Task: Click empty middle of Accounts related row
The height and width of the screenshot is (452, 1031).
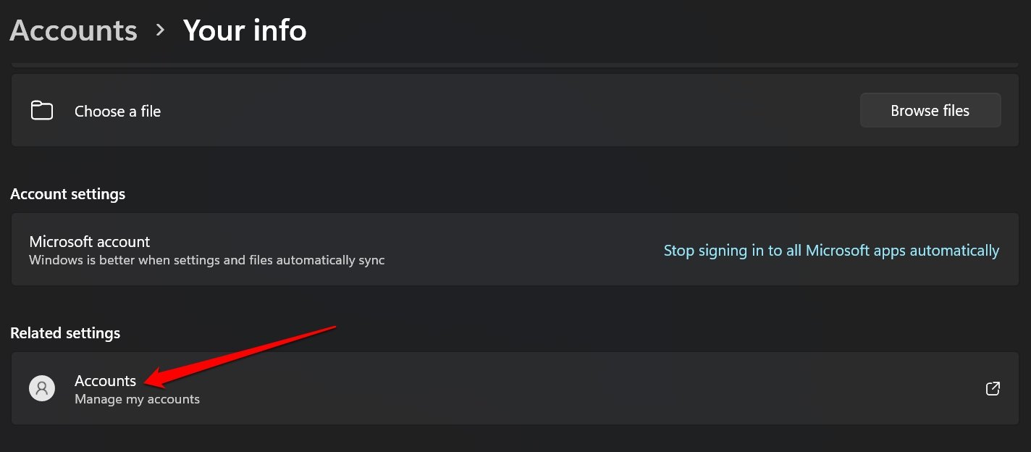Action: (x=579, y=389)
